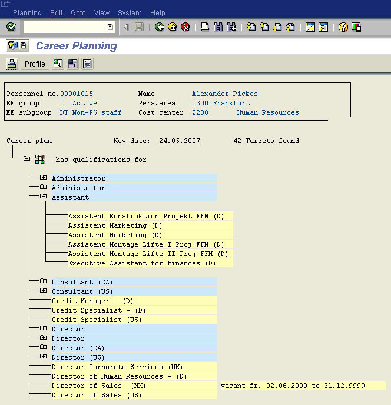The image size is (391, 405).
Task: Open the System menu
Action: pyautogui.click(x=130, y=13)
